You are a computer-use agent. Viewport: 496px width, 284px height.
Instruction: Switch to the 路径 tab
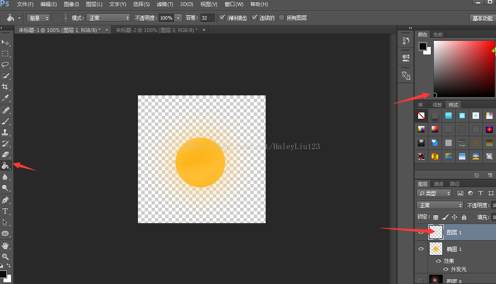click(455, 184)
